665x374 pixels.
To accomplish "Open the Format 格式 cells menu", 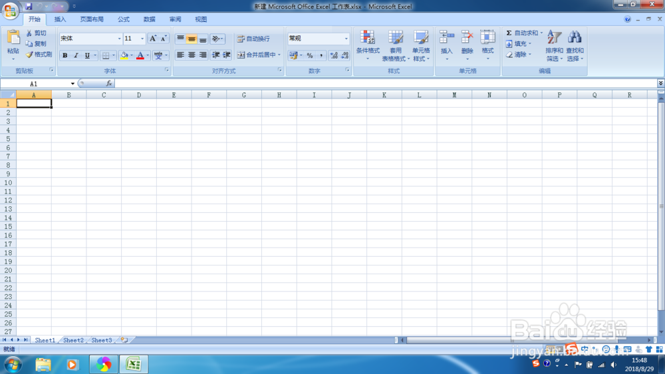I will point(487,45).
